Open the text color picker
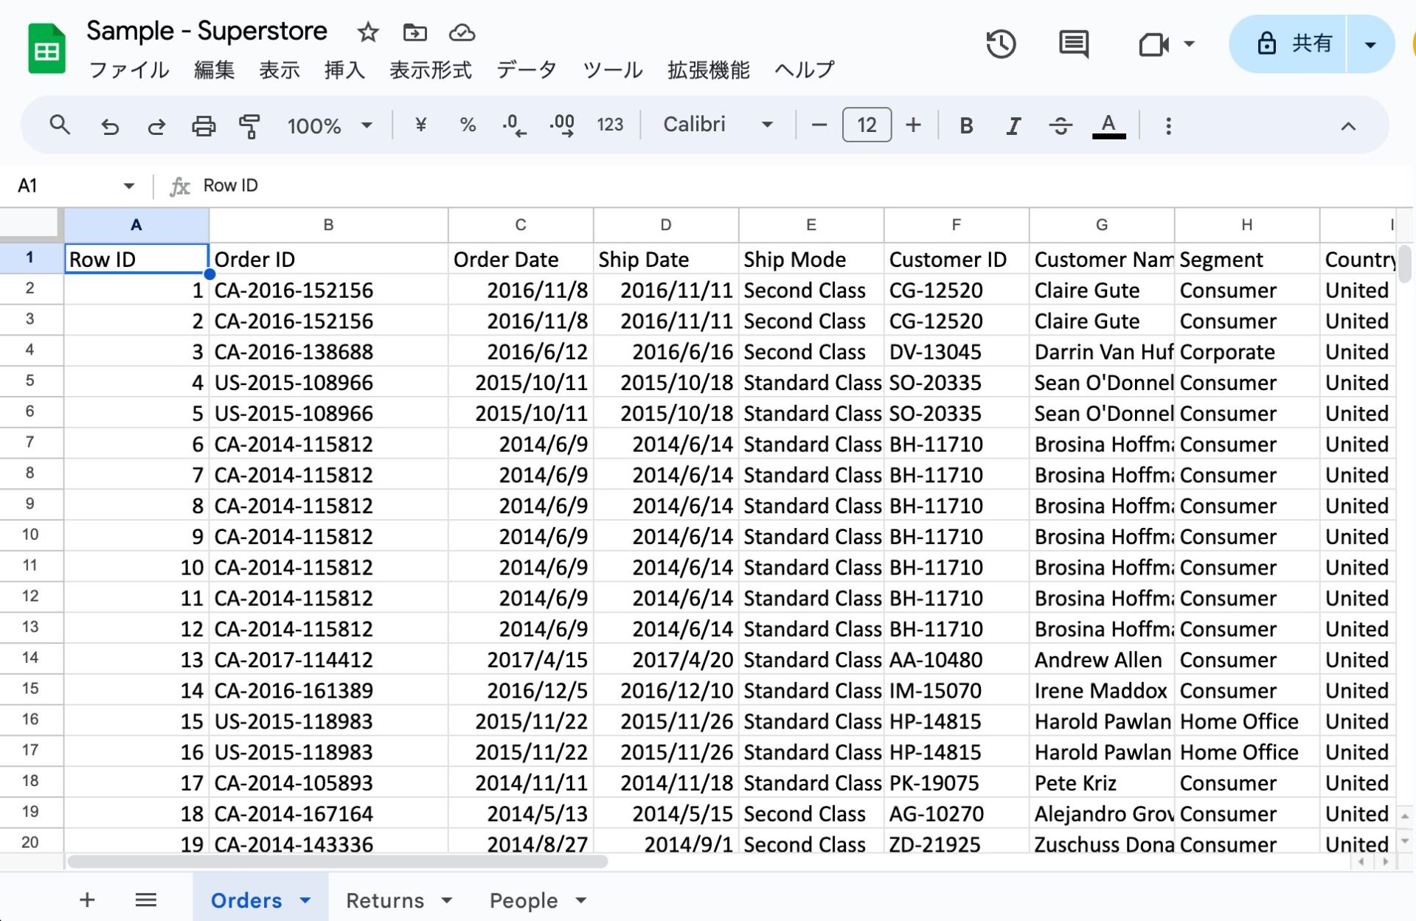1416x921 pixels. [1108, 126]
